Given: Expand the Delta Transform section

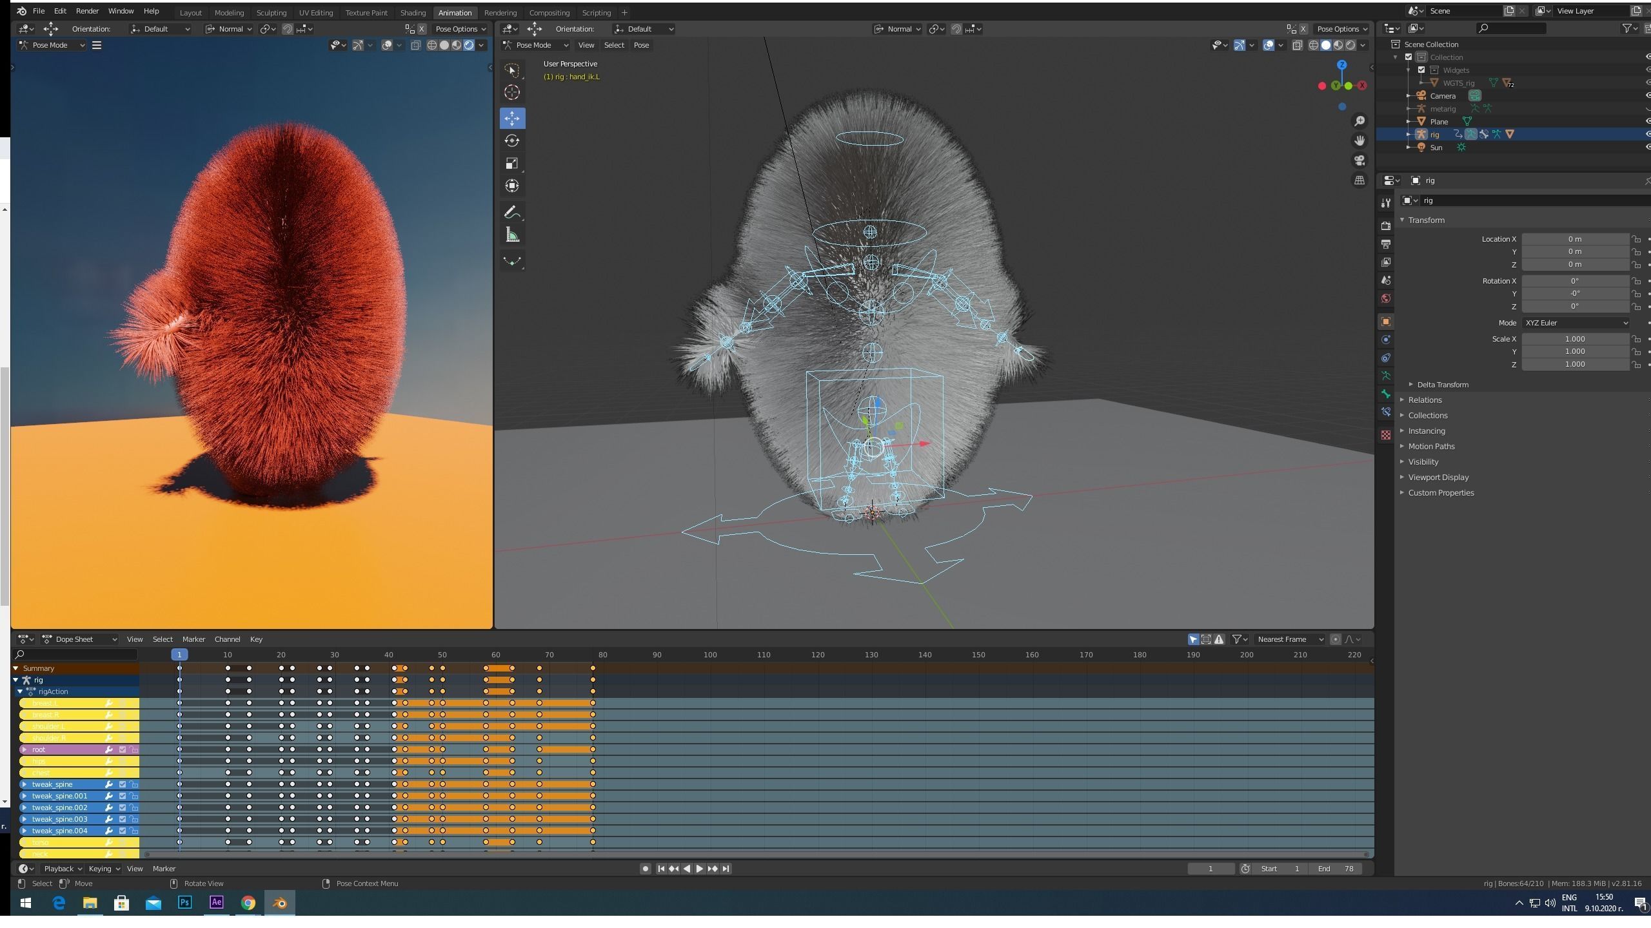Looking at the screenshot, I should coord(1443,384).
